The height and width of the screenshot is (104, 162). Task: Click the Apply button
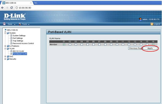click(150, 48)
